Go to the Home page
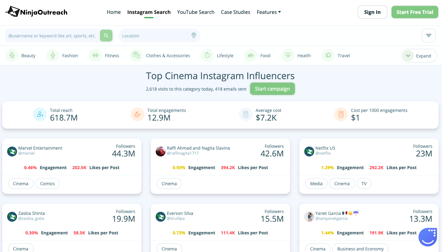This screenshot has height=252, width=442. [x=114, y=12]
